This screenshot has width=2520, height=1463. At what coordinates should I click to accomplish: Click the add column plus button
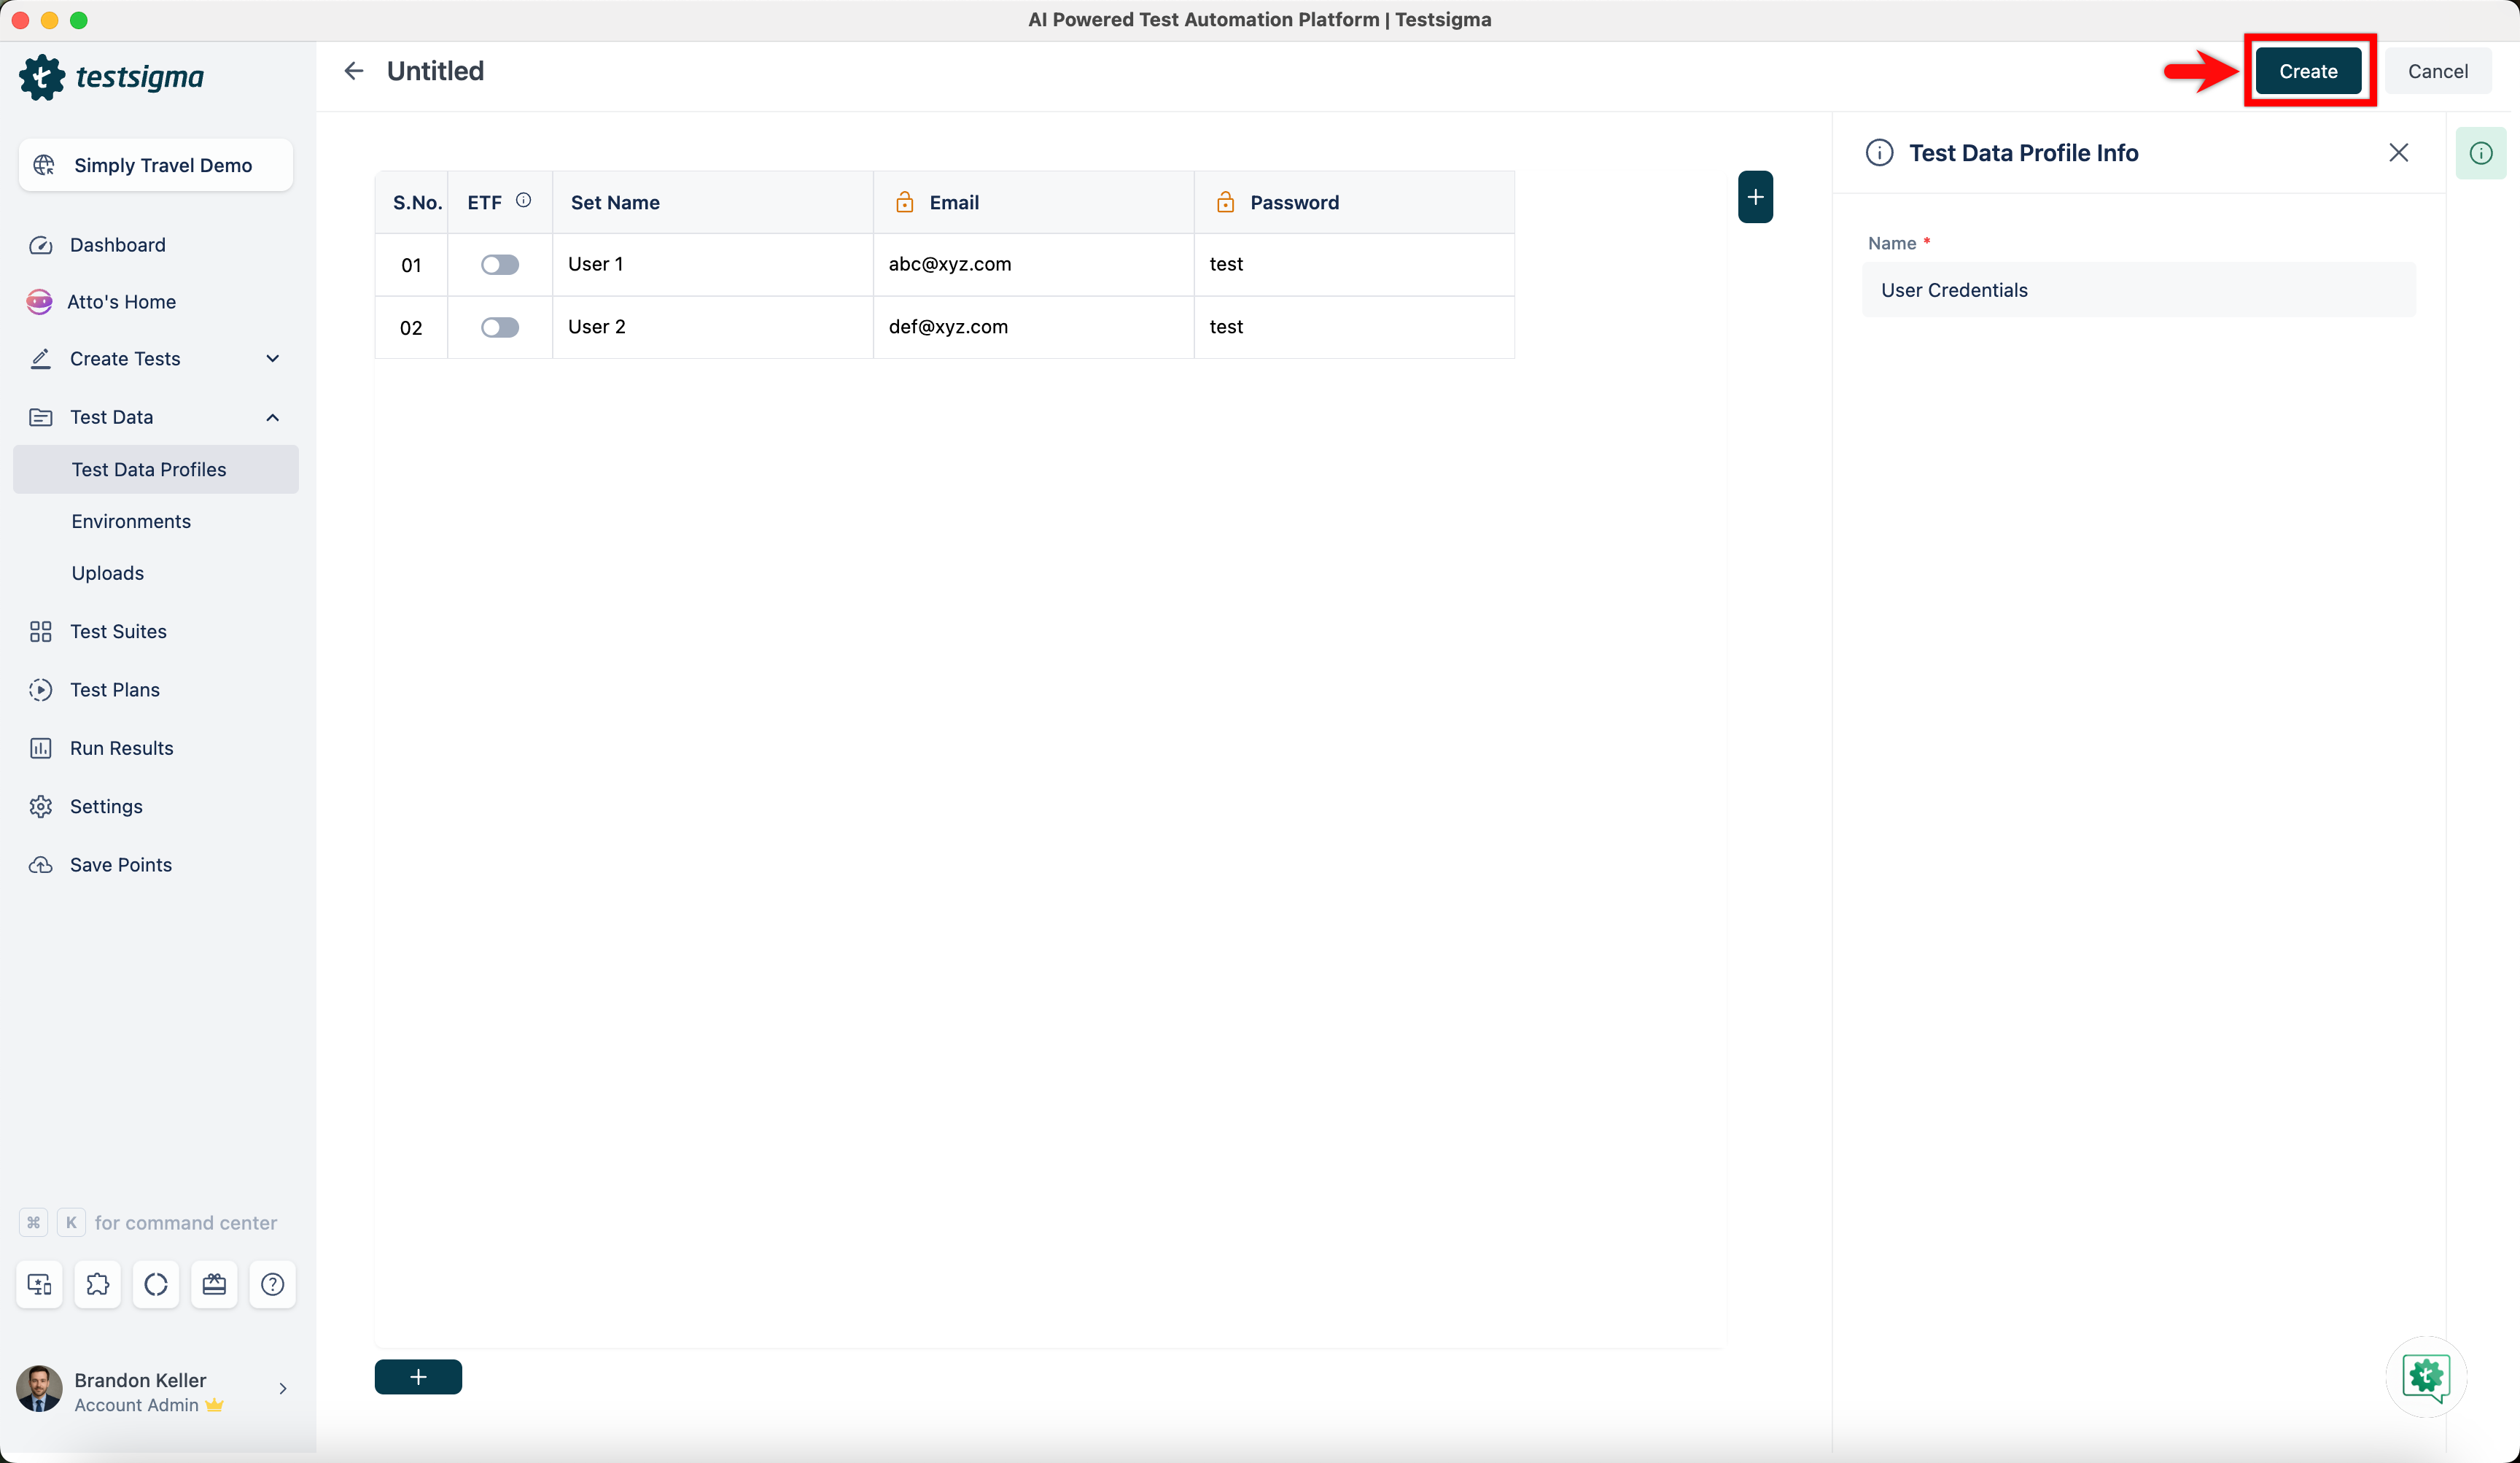point(1755,197)
